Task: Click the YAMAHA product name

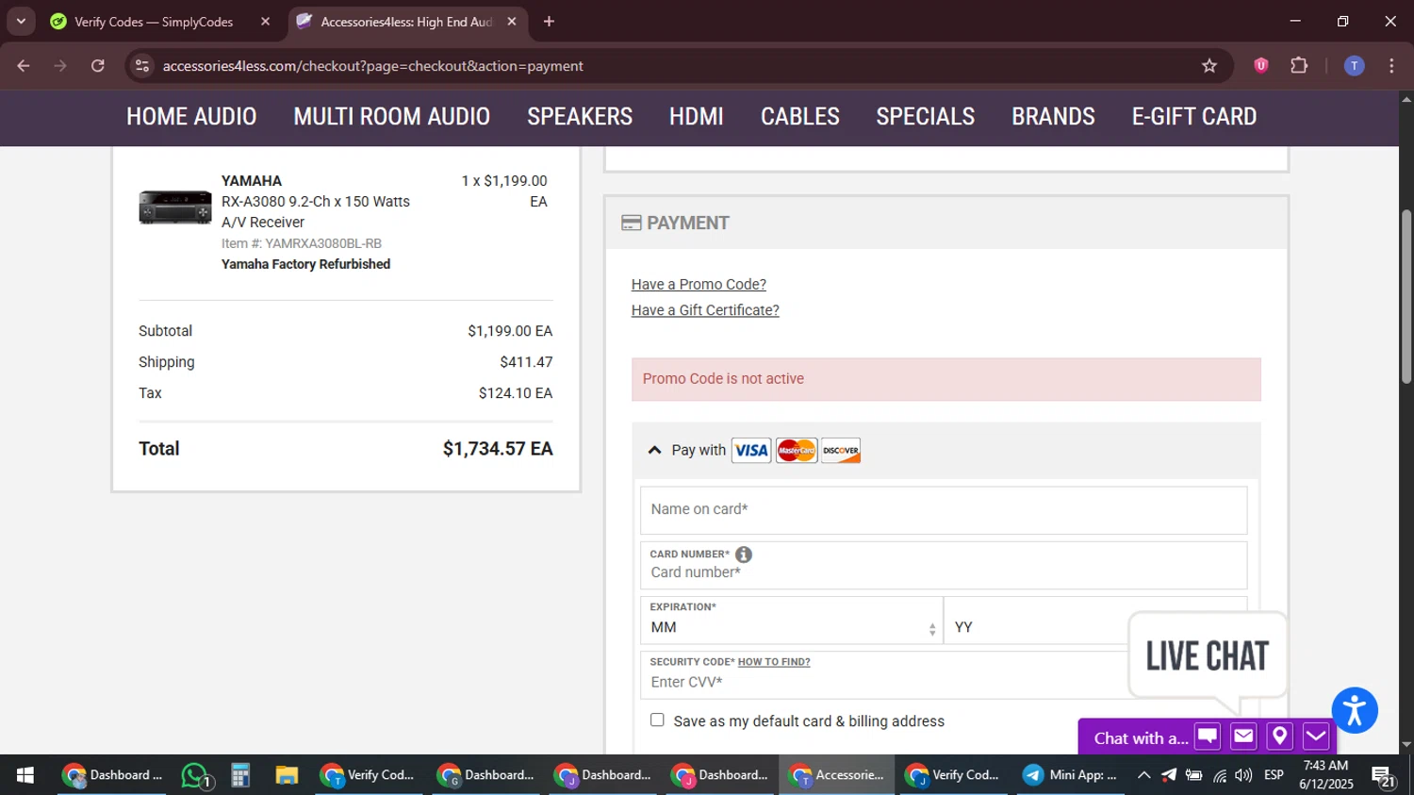Action: pyautogui.click(x=252, y=181)
